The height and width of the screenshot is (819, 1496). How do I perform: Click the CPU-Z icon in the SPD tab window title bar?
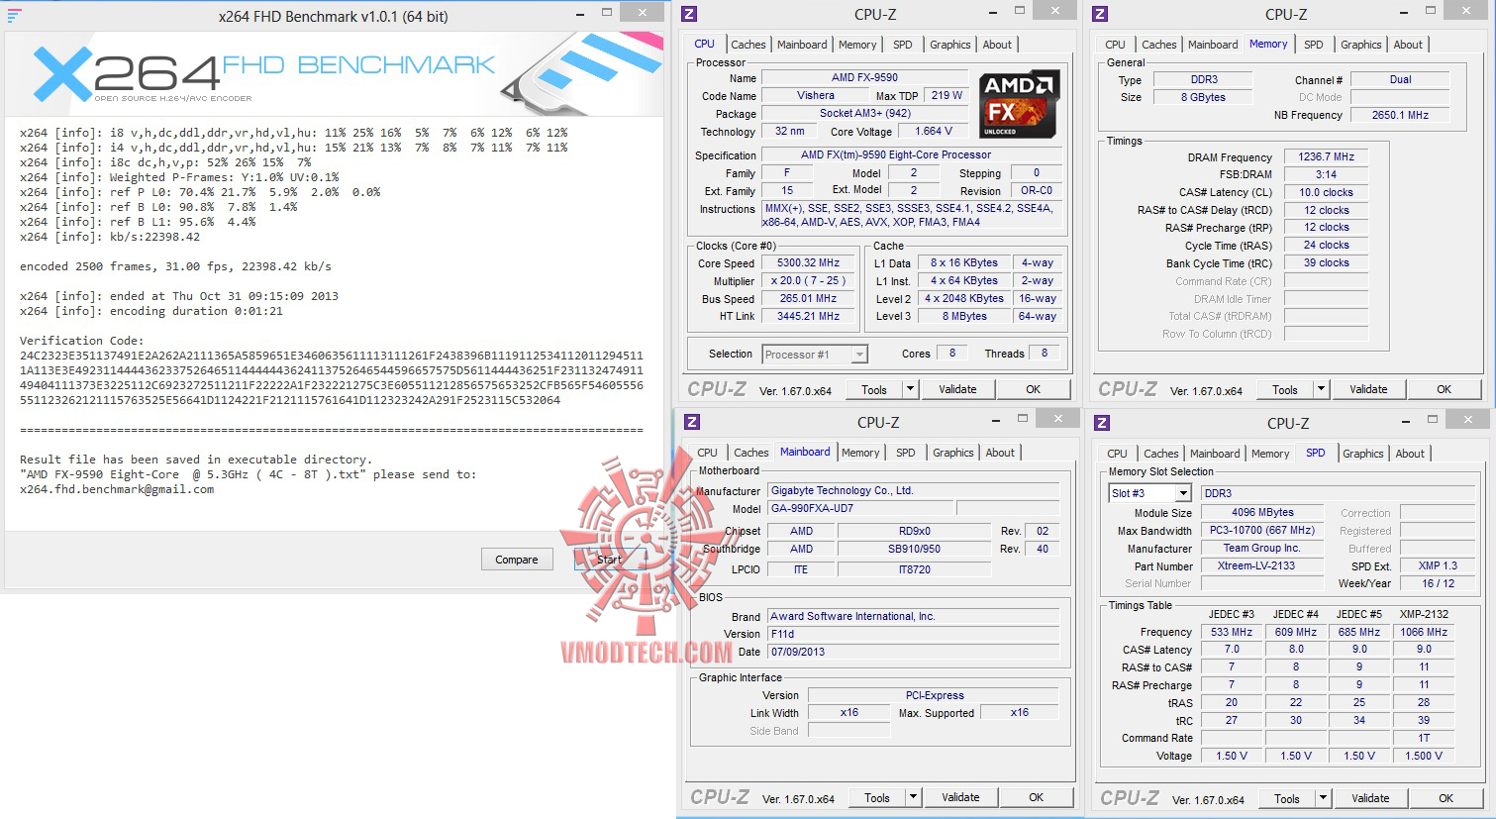coord(1102,423)
